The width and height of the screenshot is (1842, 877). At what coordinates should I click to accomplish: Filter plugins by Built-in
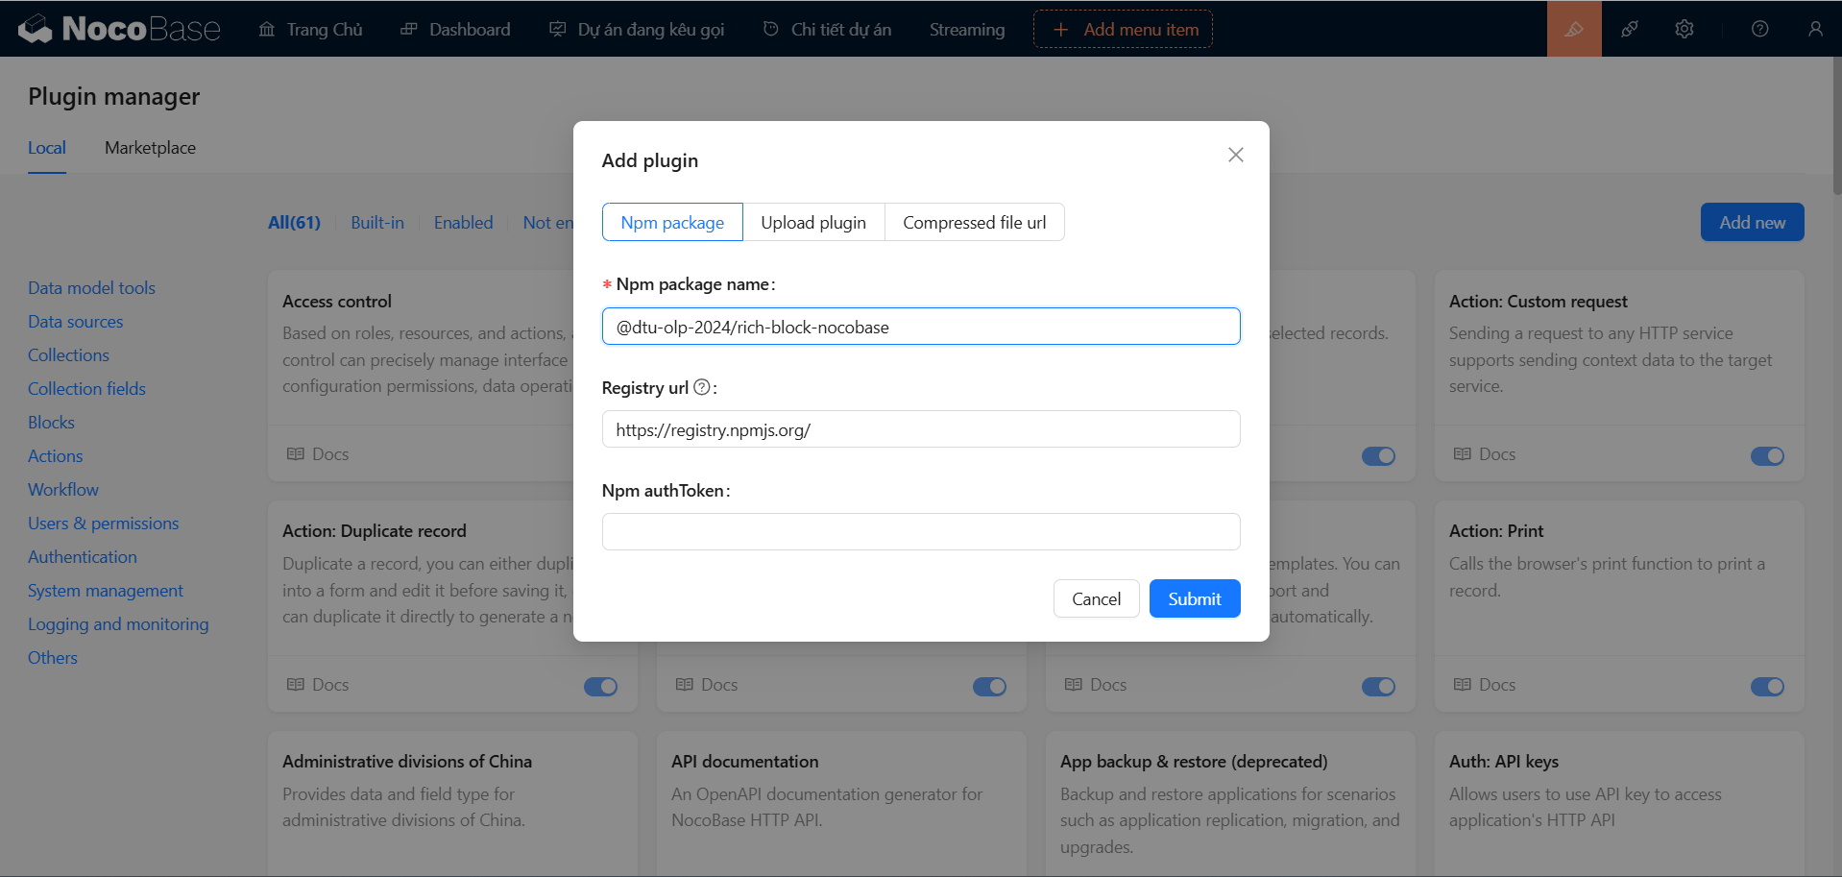coord(377,222)
